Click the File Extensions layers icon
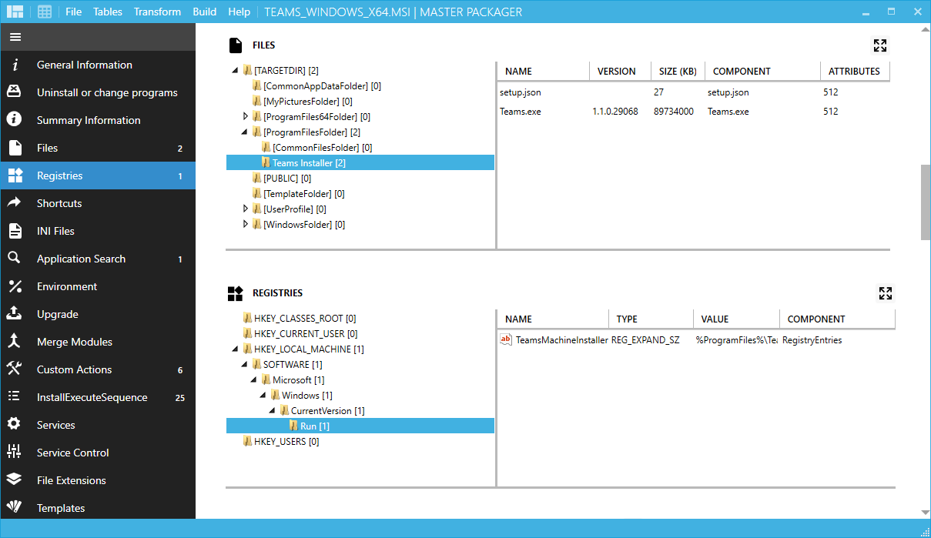Viewport: 931px width, 538px height. click(15, 480)
